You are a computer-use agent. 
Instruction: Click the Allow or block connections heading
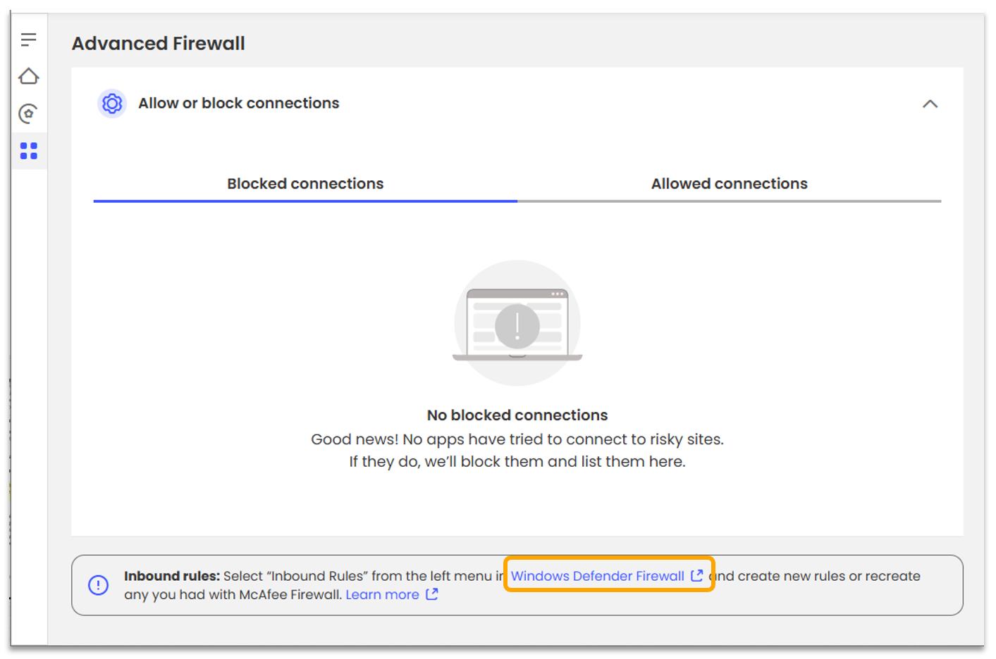tap(238, 103)
